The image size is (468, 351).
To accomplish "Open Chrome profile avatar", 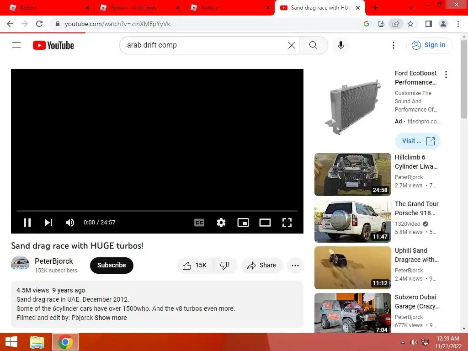I will coord(443,24).
